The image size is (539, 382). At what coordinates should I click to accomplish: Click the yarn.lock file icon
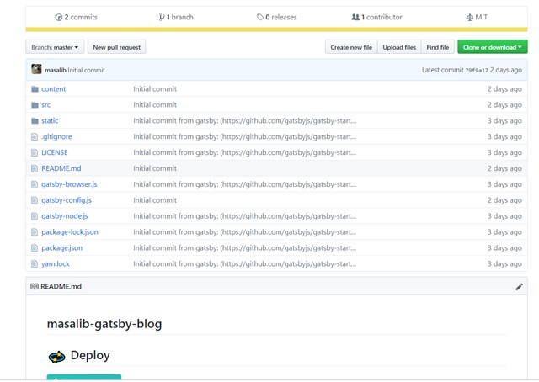point(35,264)
